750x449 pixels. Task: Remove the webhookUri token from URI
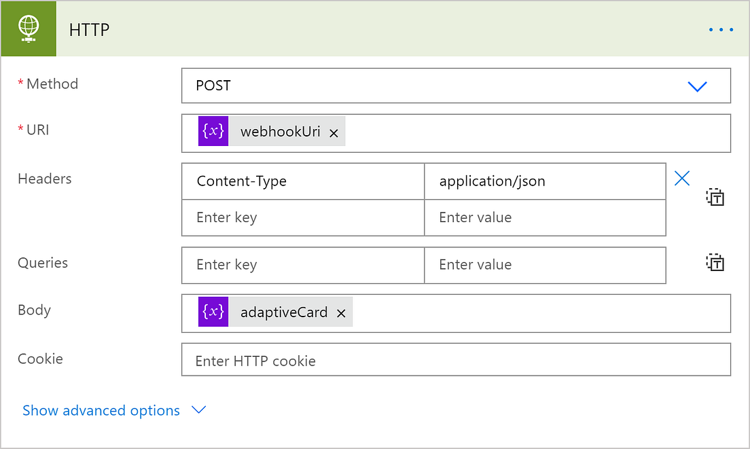click(334, 133)
